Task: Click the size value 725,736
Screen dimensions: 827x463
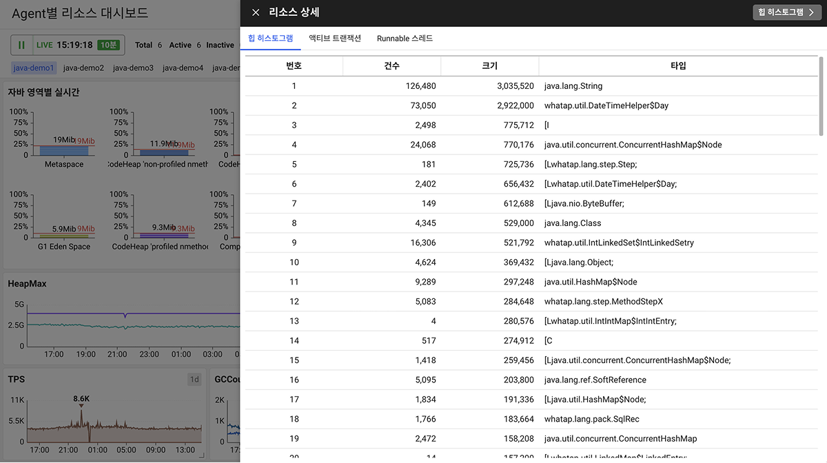Action: pyautogui.click(x=519, y=164)
